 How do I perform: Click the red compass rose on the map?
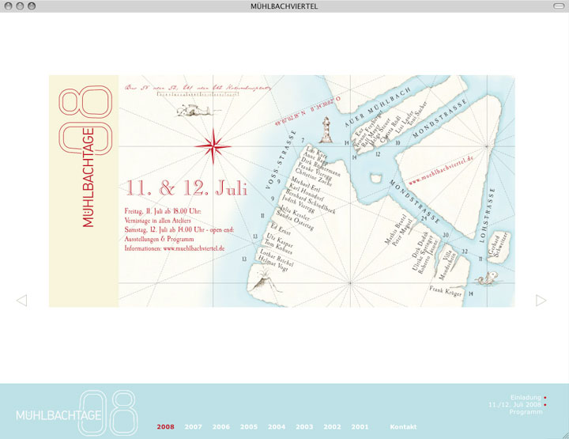click(212, 146)
